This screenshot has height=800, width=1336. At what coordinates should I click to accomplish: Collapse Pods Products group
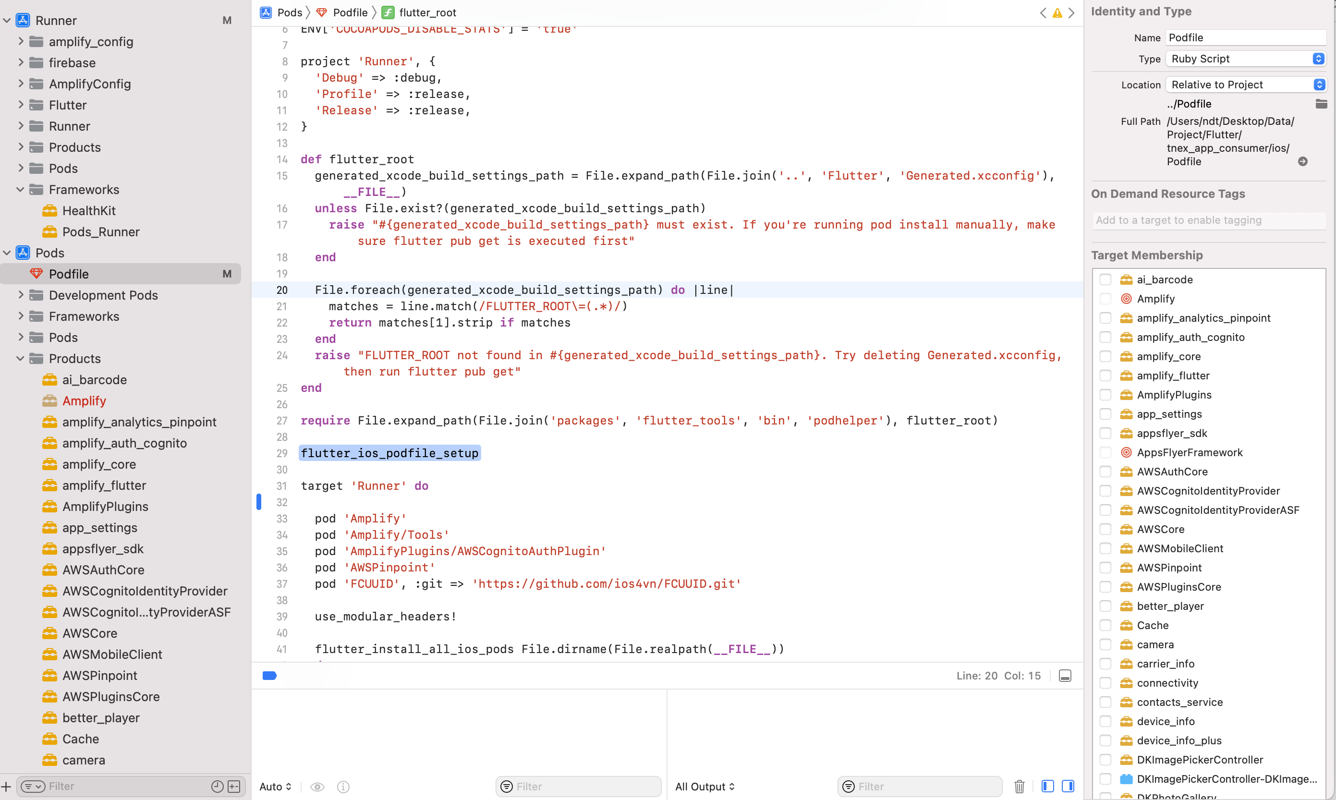[21, 359]
